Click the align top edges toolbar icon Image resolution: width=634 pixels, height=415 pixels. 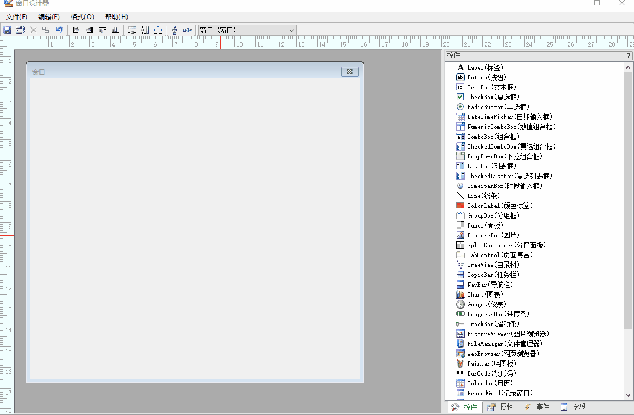102,30
